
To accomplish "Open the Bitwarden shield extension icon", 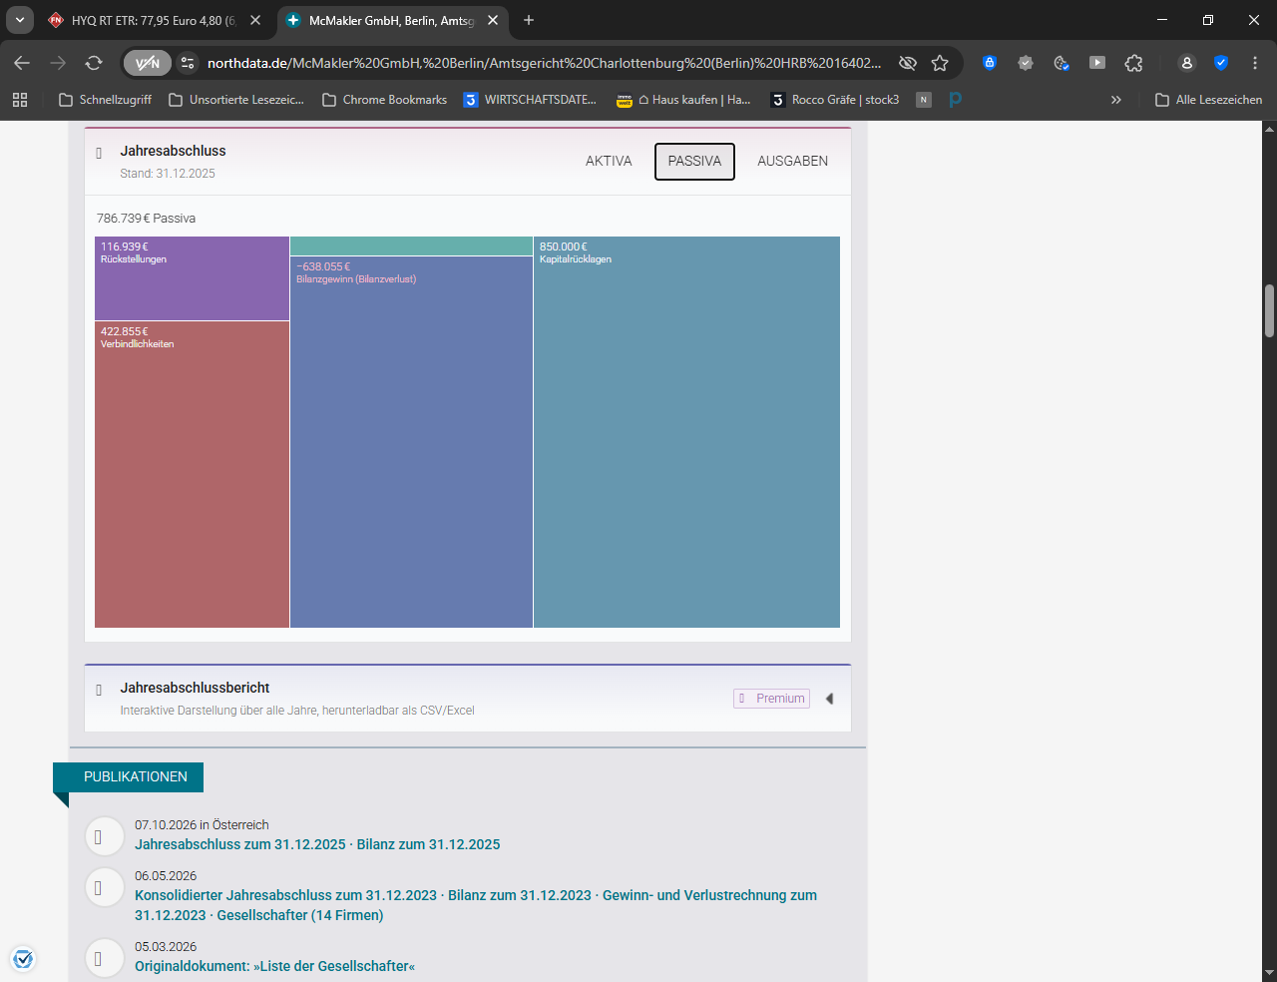I will [990, 63].
